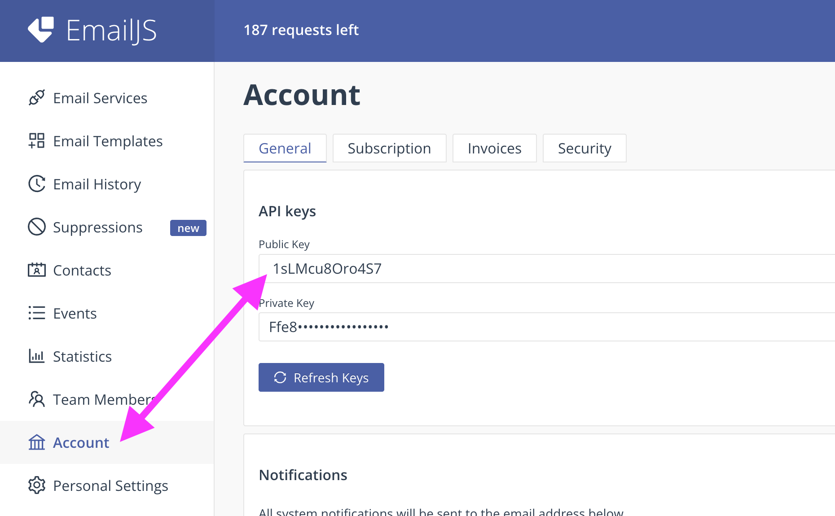Click the Private Key input field
This screenshot has height=516, width=835.
click(539, 327)
